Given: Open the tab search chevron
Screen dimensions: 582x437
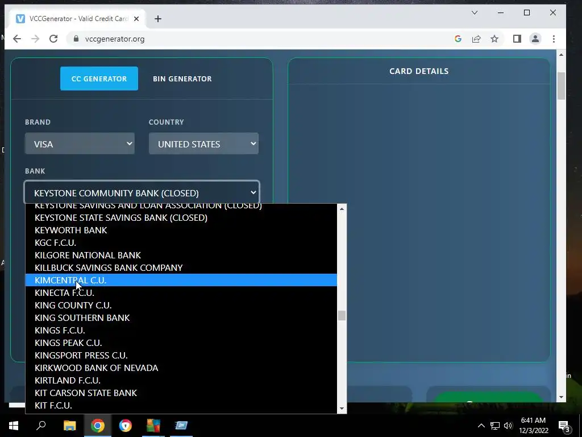Looking at the screenshot, I should [475, 13].
